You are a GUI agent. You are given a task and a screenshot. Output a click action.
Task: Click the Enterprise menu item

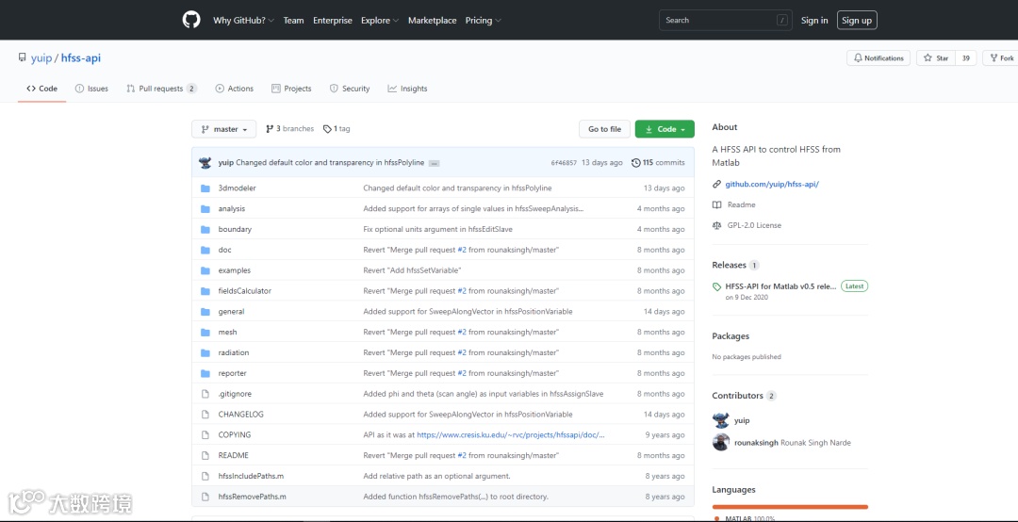point(333,20)
